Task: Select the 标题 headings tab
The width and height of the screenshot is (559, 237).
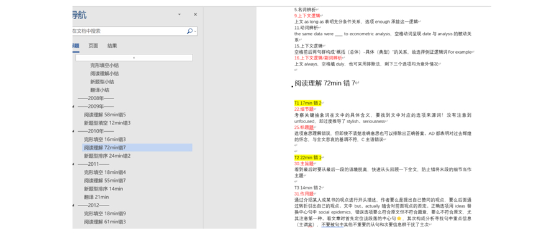Action: [76, 46]
